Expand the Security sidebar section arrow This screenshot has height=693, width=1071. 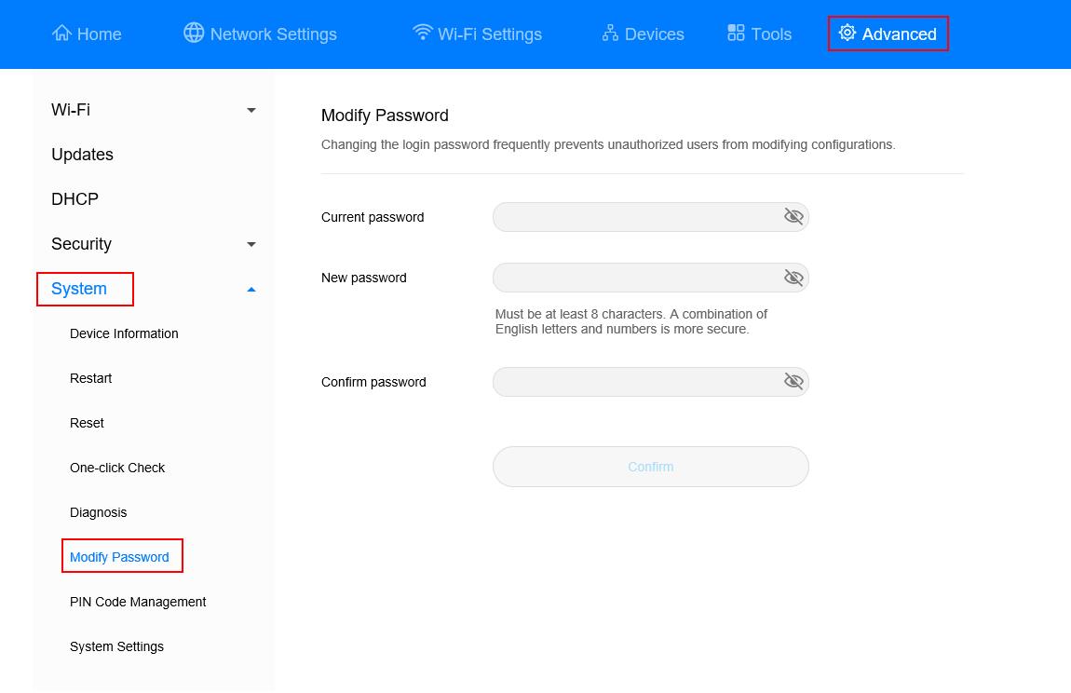click(x=251, y=244)
